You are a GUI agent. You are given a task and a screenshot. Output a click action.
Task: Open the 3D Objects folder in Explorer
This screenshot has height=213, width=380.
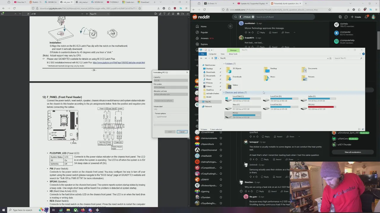coord(234,69)
